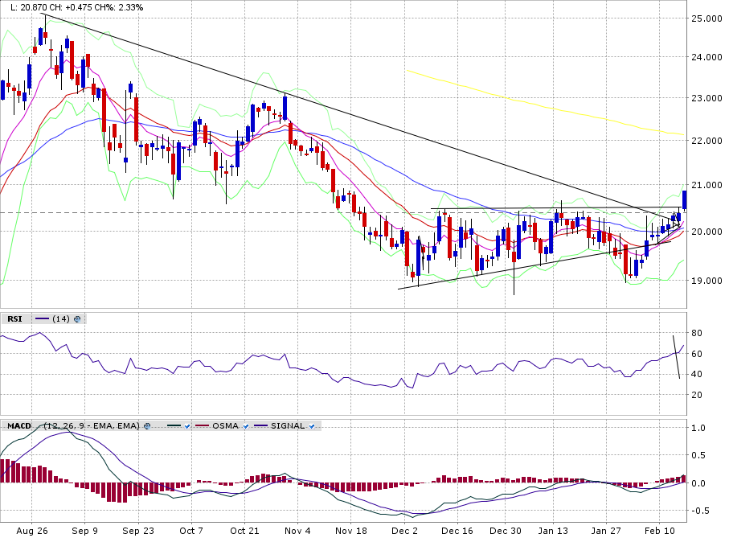This screenshot has height=542, width=729.
Task: Click the MACD panel label
Action: [x=19, y=426]
